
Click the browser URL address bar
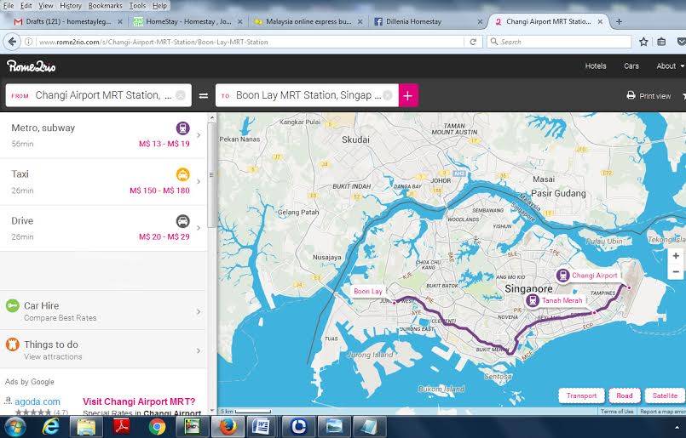pyautogui.click(x=250, y=42)
